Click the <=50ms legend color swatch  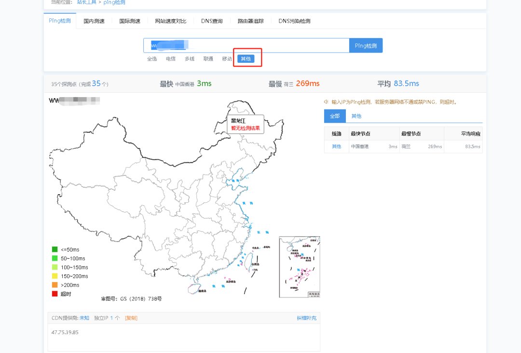(55, 250)
